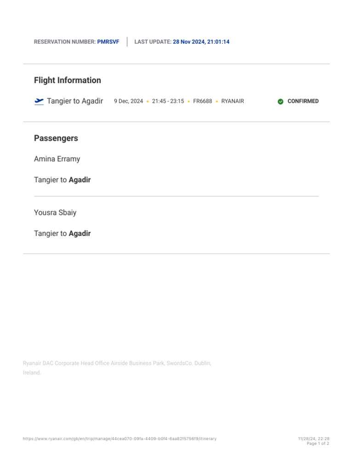
Task: Click the flight time 21:45 - 23:15
Action: [168, 101]
